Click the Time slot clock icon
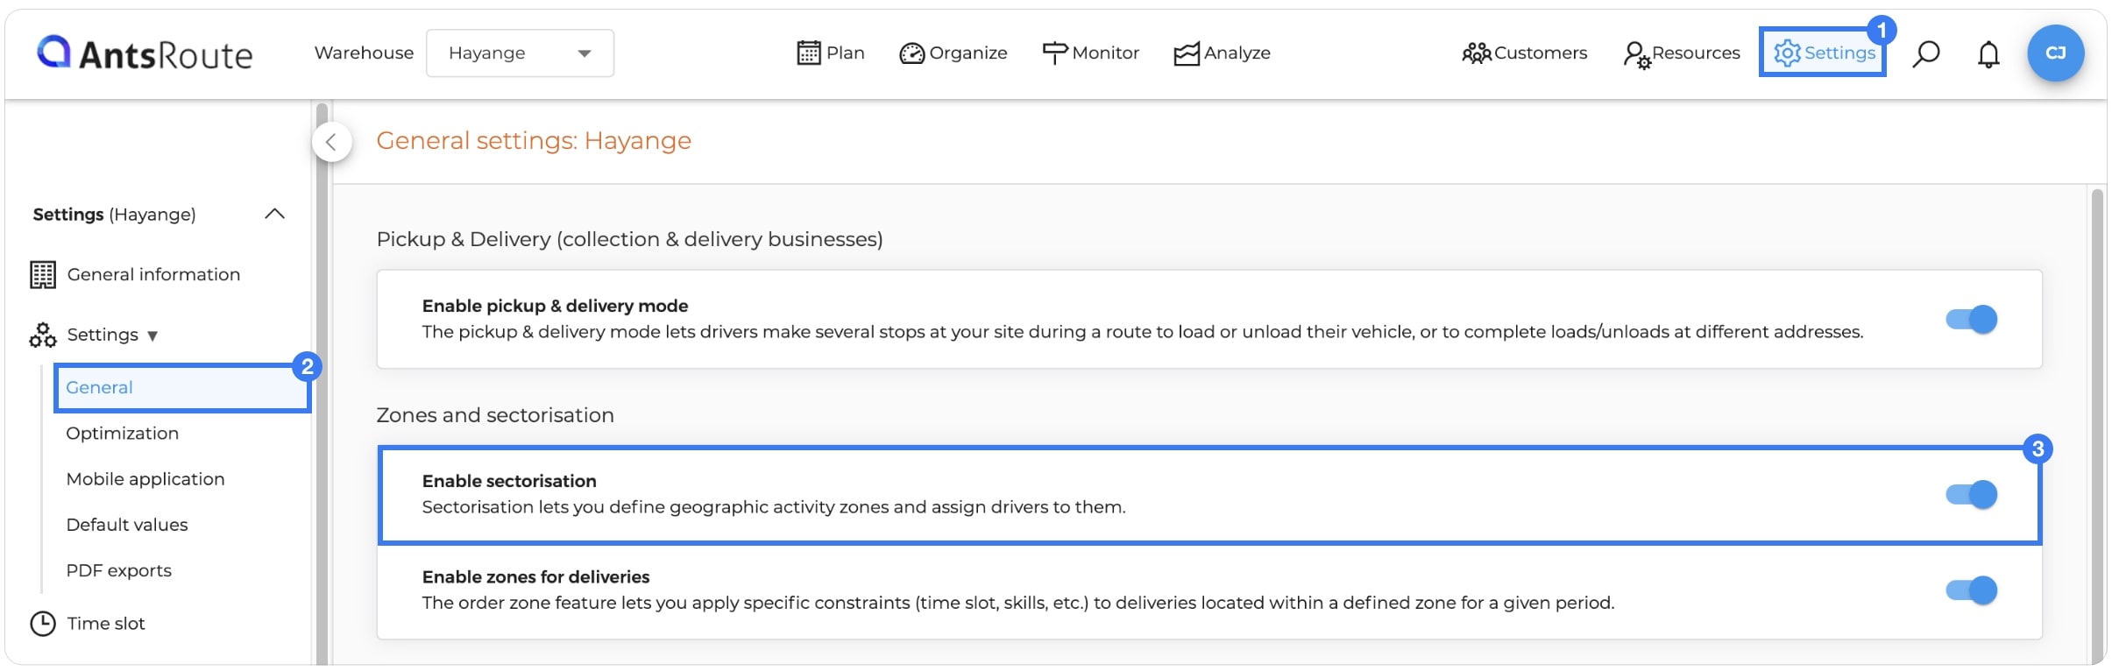Viewport: 2112px width, 671px height. pyautogui.click(x=43, y=624)
